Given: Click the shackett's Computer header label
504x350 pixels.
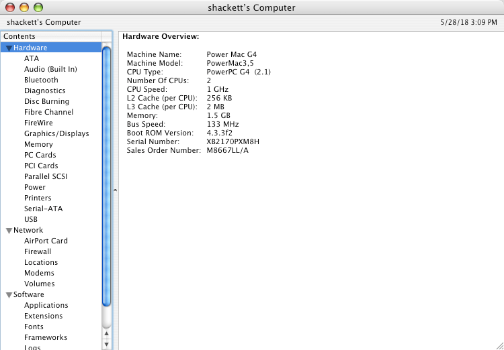Looking at the screenshot, I should (44, 22).
